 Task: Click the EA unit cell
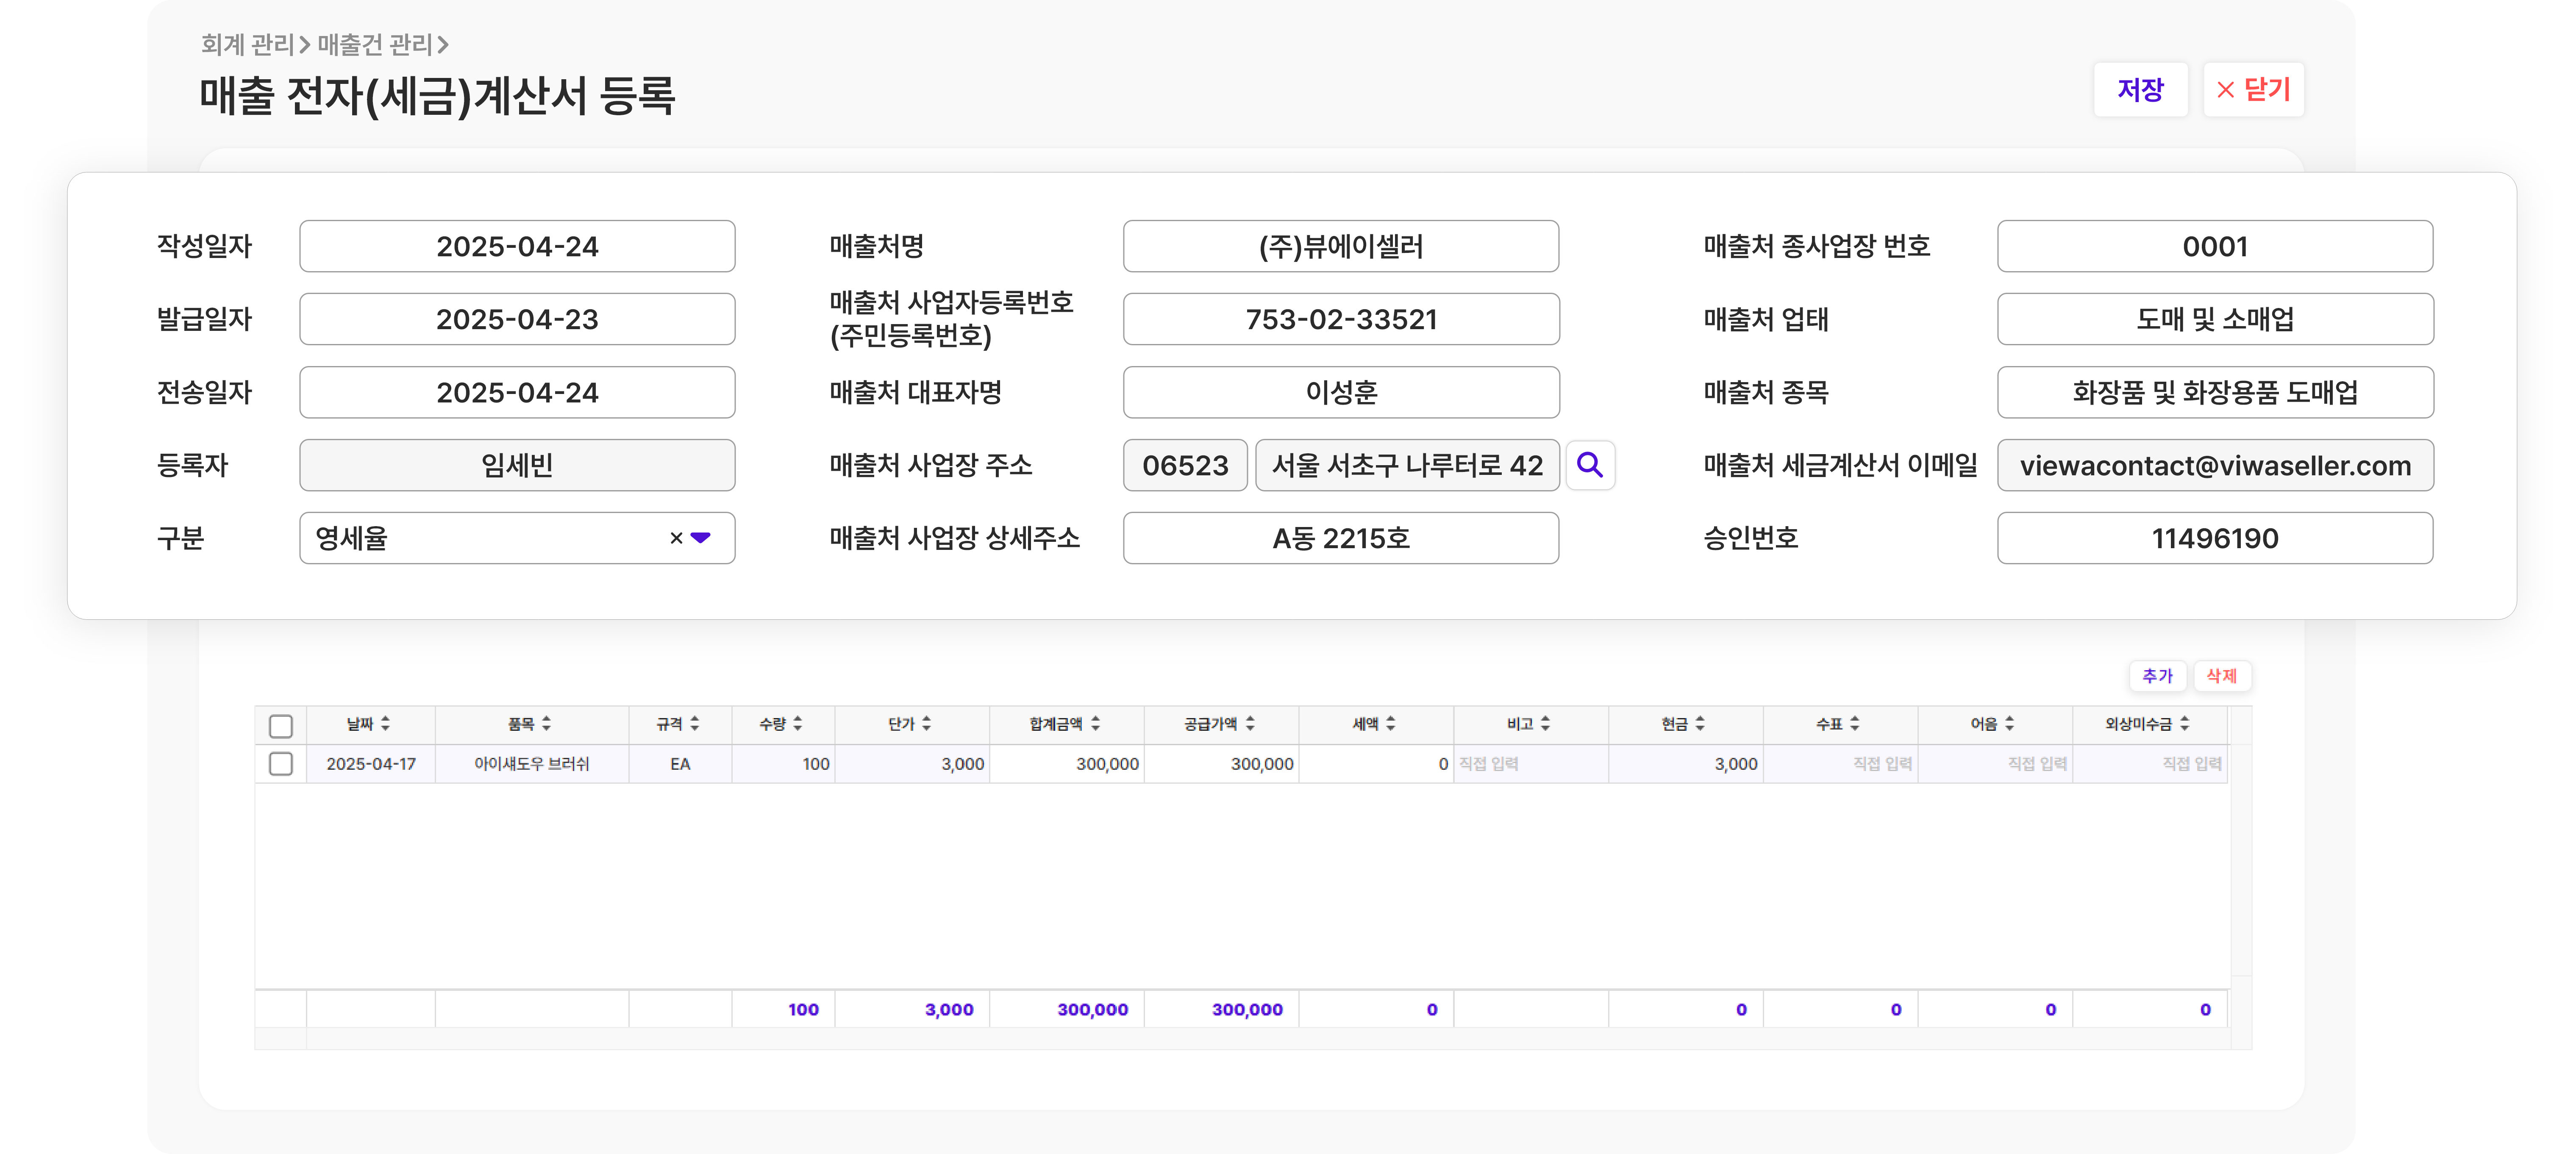click(x=680, y=764)
